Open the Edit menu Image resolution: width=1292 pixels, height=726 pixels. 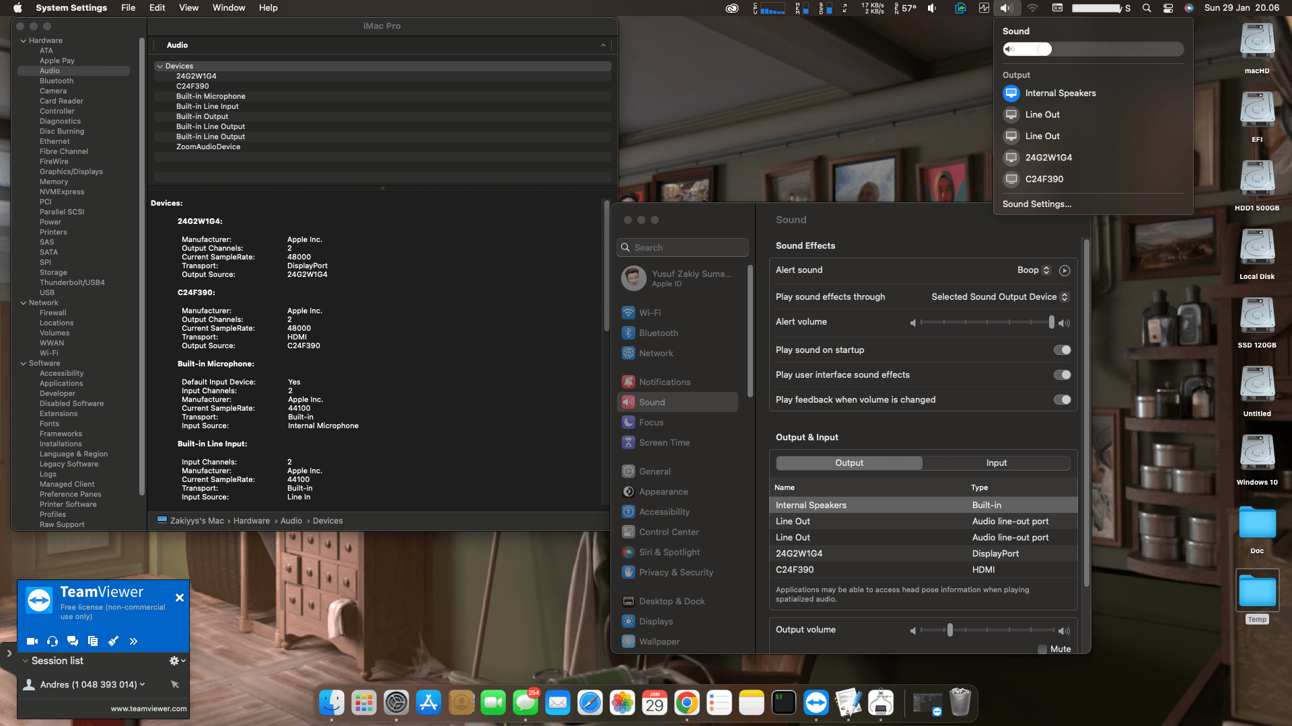(x=157, y=8)
